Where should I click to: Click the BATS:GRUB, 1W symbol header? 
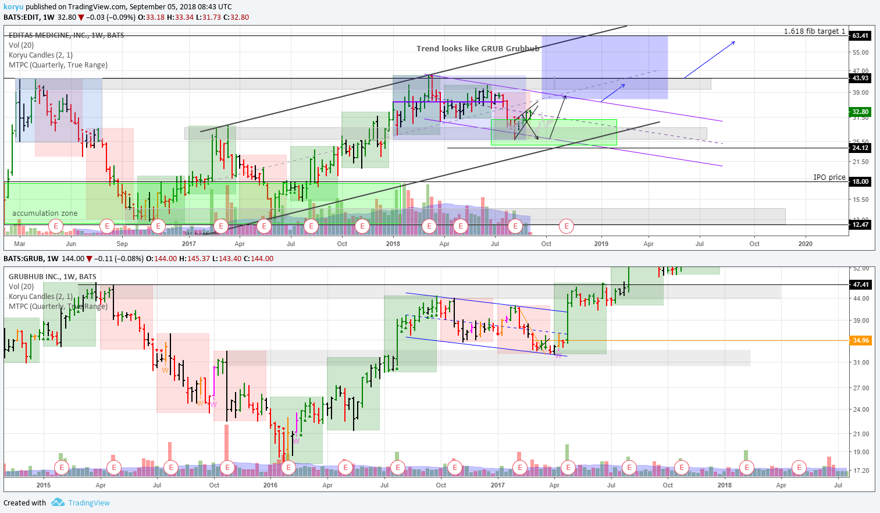31,258
